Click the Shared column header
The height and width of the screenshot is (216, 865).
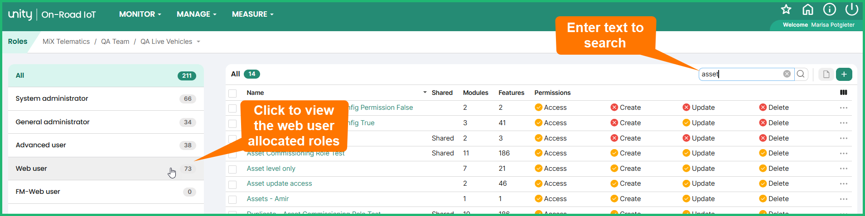(x=442, y=93)
